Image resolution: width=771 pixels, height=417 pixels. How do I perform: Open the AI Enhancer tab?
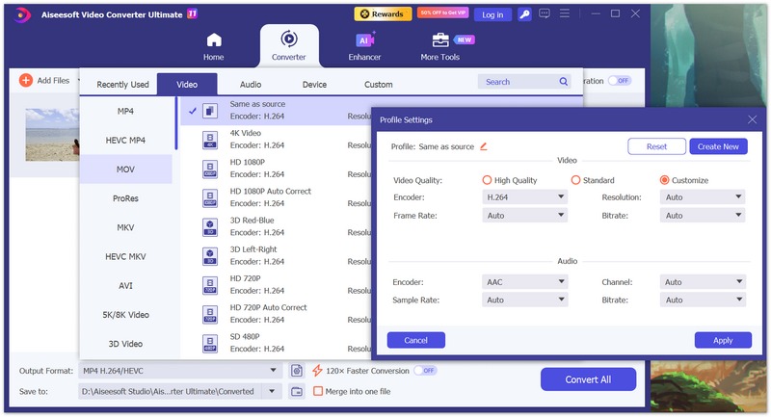(364, 46)
